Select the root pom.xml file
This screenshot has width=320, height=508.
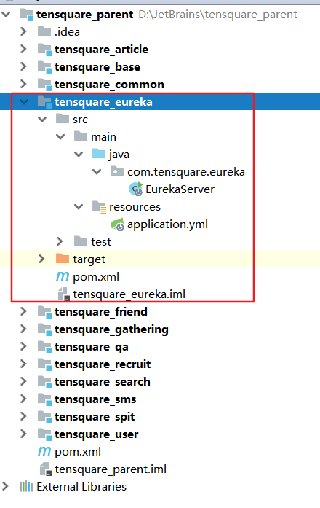78,452
